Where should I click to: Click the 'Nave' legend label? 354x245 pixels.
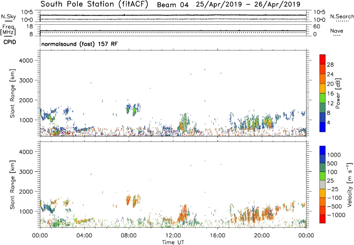click(337, 31)
